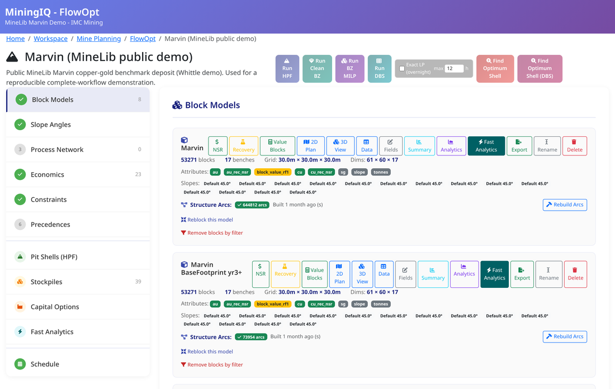Screen dimensions: 615x389
Task: Open Data table for Marvin model
Action: pos(367,146)
